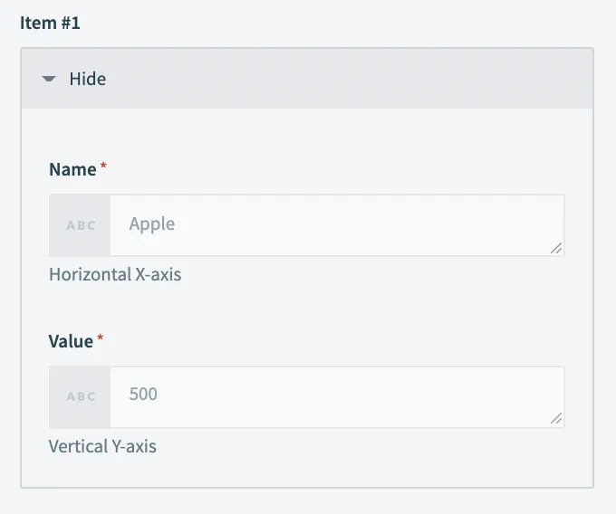Select the "Vertical Y-axis" helper text
This screenshot has height=514, width=616.
point(102,446)
